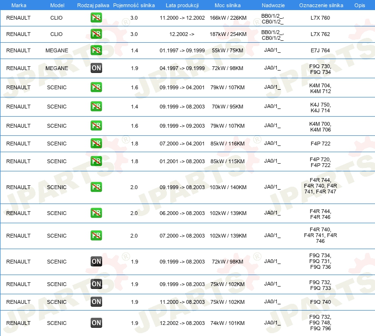Screen dimensions: 375x336
Task: Click RENAULT in the F9Q 740 row
Action: pyautogui.click(x=18, y=302)
